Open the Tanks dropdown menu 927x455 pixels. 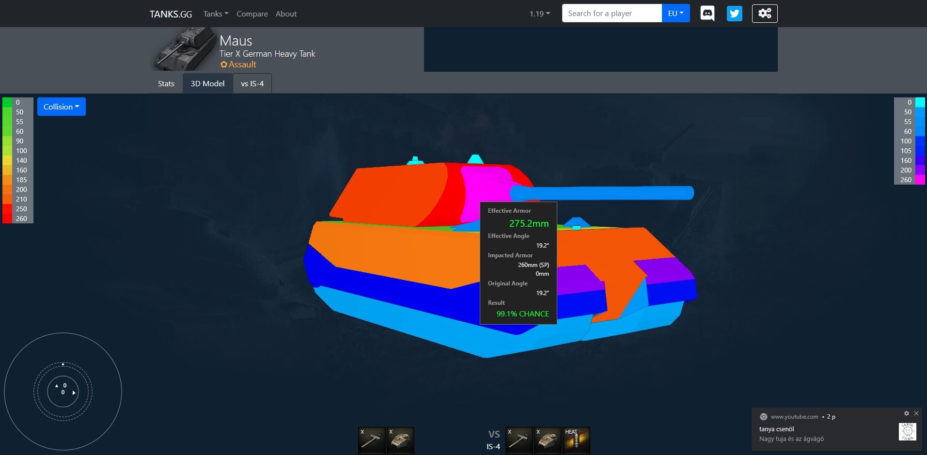pyautogui.click(x=216, y=14)
